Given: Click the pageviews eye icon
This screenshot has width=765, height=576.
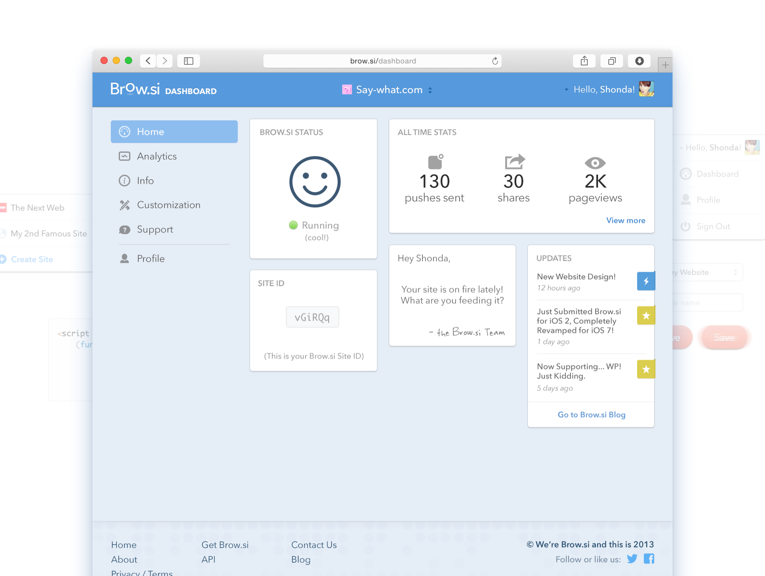Looking at the screenshot, I should coord(595,163).
